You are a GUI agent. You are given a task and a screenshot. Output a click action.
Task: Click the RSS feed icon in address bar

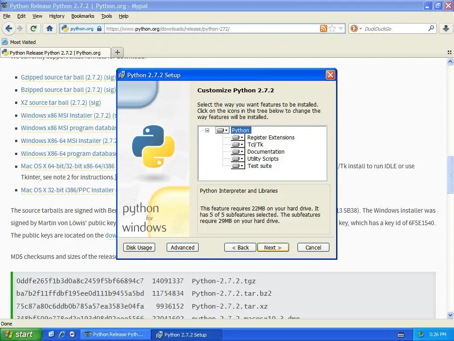323,28
